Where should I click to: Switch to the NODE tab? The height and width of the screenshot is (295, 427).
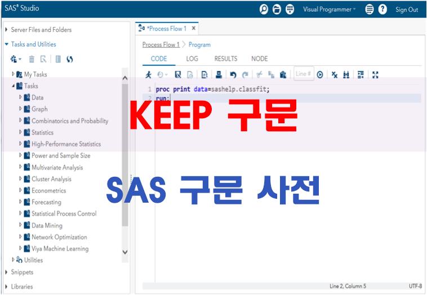coord(260,59)
